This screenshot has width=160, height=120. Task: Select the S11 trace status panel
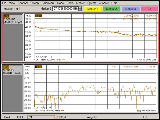click(x=12, y=70)
